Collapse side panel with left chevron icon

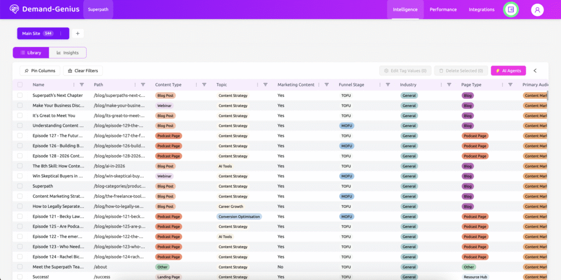535,71
